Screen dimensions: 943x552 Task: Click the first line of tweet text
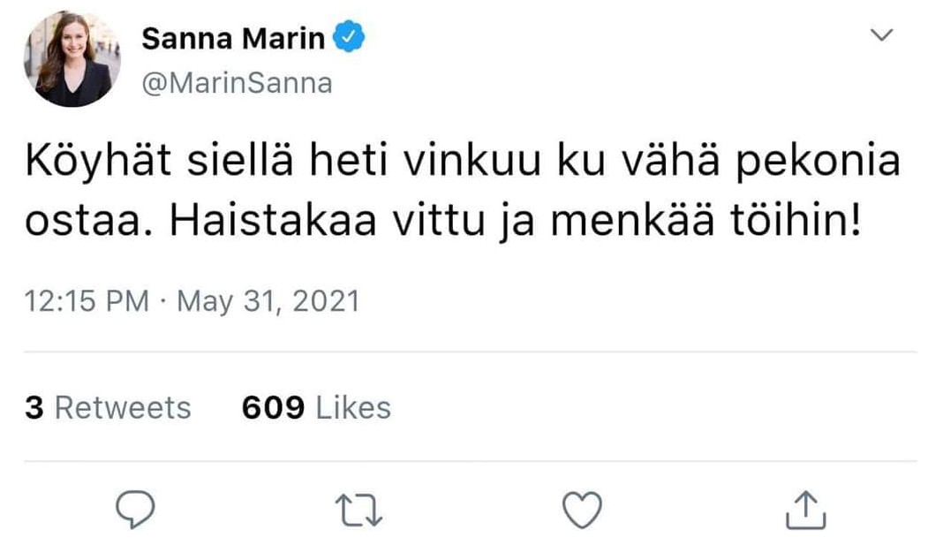point(461,166)
